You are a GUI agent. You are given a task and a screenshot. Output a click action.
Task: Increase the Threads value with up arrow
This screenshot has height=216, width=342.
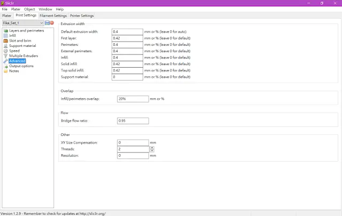[151, 148]
